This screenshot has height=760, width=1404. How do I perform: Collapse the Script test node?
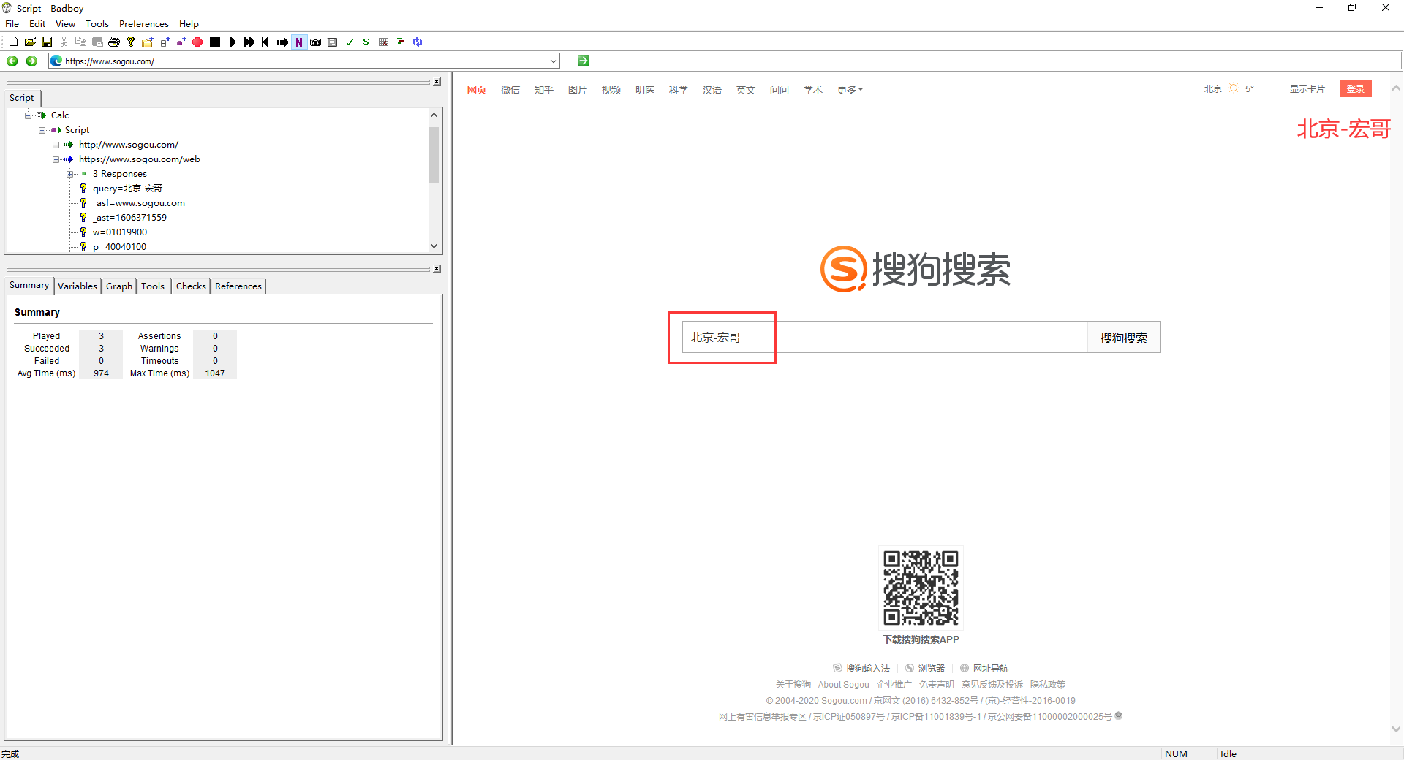pyautogui.click(x=42, y=130)
